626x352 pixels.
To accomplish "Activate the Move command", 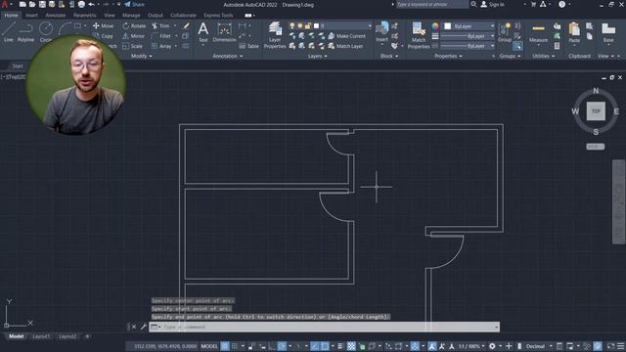I will 103,25.
